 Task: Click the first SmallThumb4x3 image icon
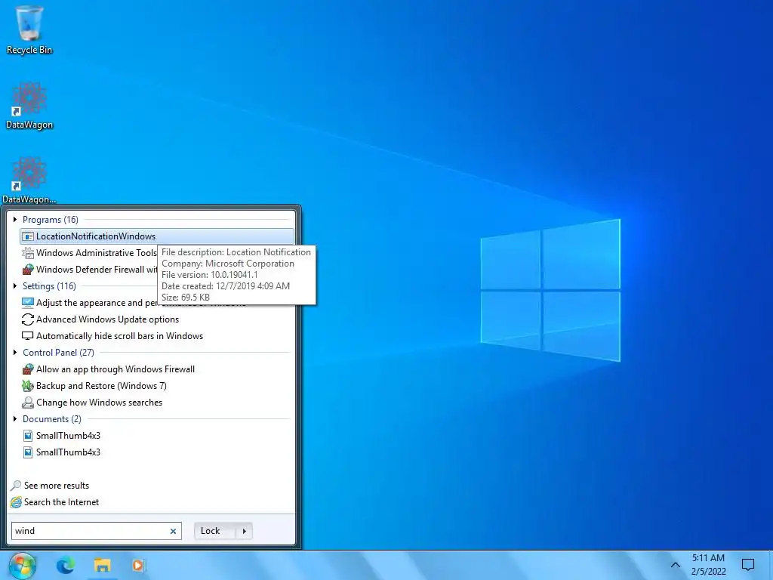[x=28, y=436]
